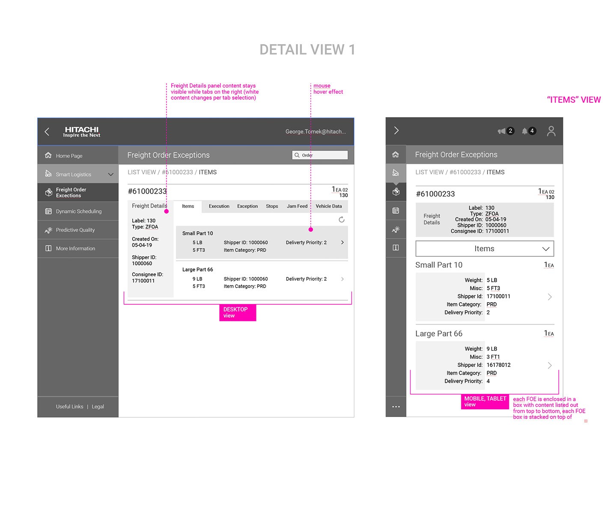Click the search magnifier icon
The image size is (610, 506).
297,155
